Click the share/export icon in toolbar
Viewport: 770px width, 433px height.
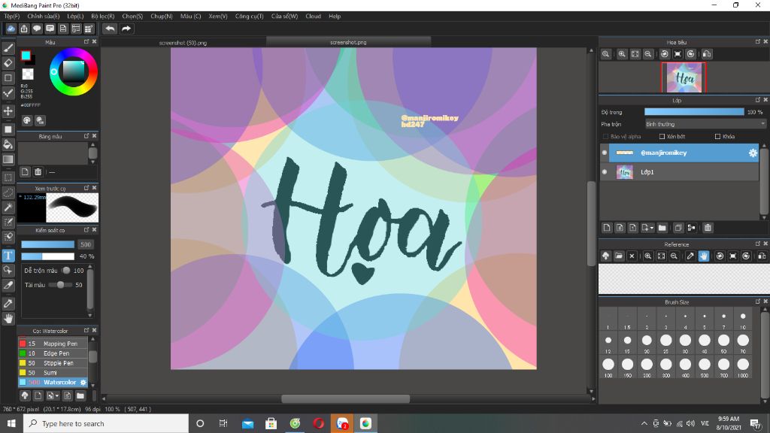pyautogui.click(x=23, y=29)
